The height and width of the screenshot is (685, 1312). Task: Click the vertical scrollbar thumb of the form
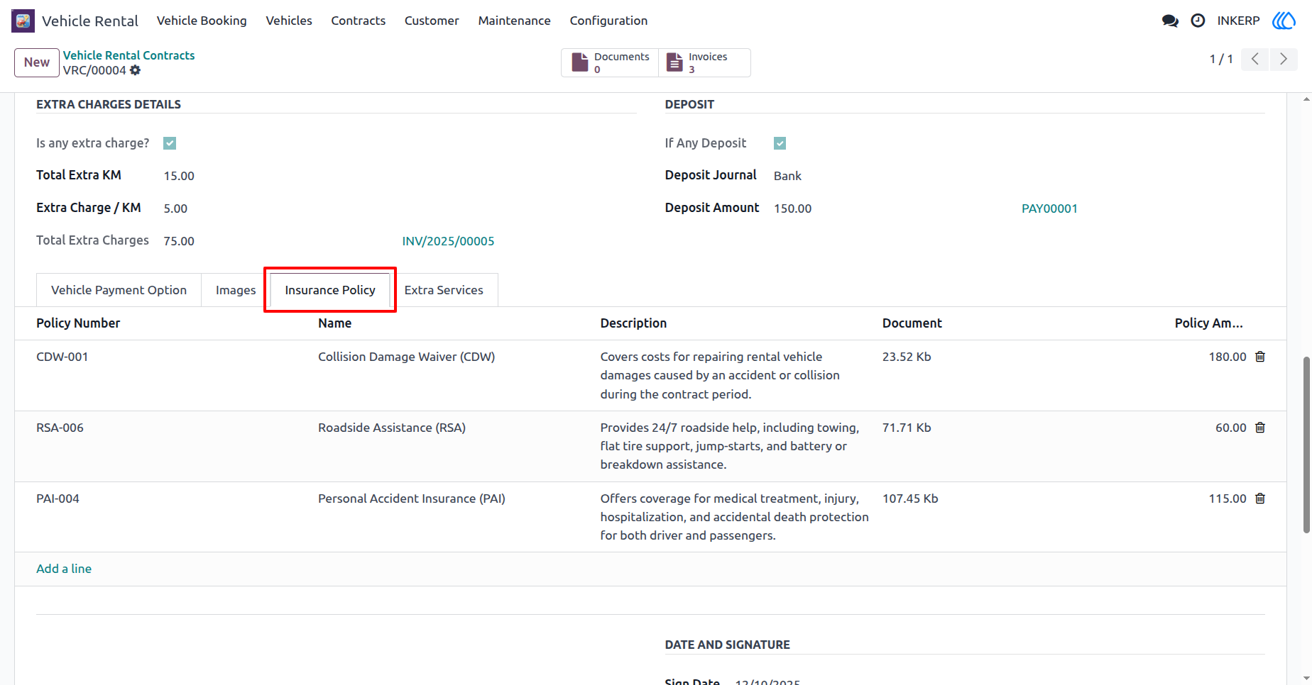(1306, 445)
